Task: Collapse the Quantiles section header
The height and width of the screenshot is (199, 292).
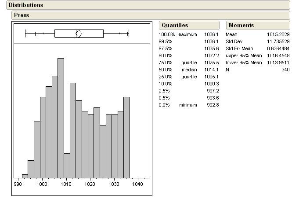Action: tap(174, 25)
